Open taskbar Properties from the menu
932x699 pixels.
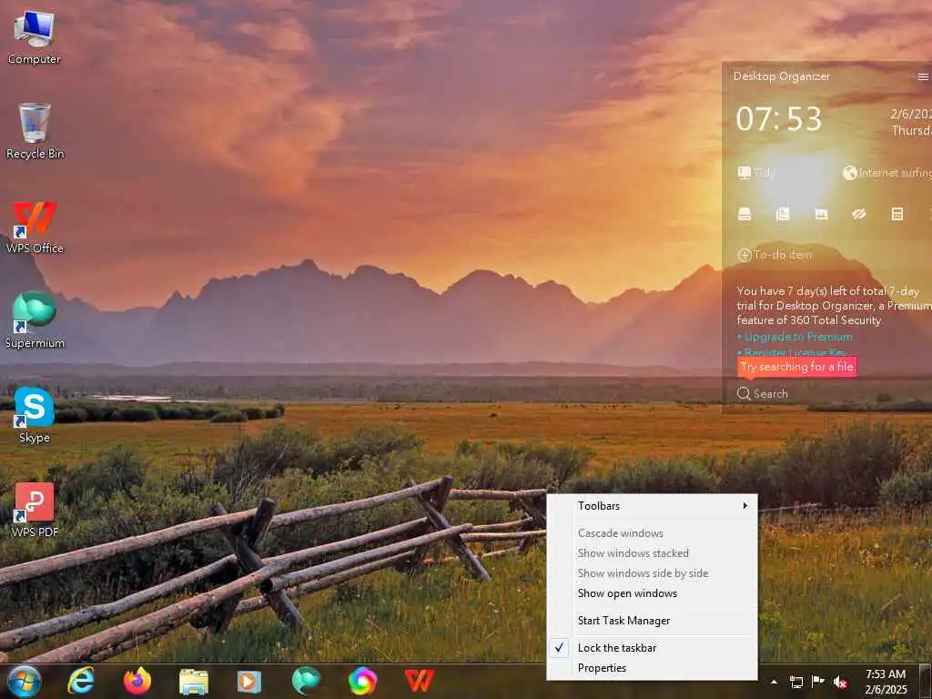(x=652, y=668)
